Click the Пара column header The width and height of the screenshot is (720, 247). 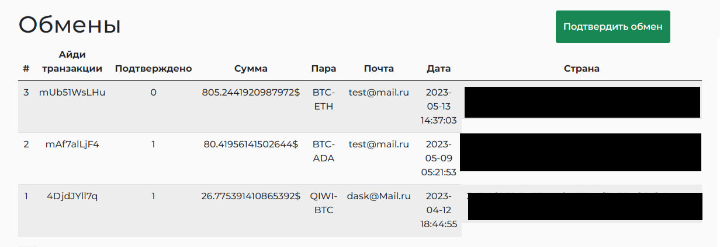(323, 69)
